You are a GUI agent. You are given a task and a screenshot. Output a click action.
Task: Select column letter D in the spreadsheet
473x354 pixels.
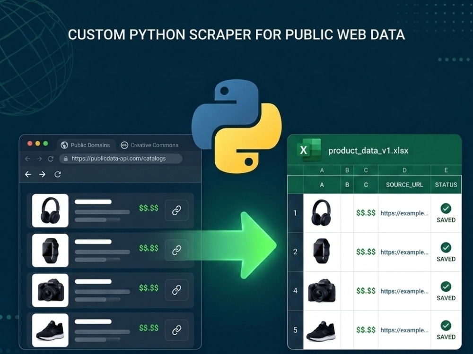(x=404, y=170)
